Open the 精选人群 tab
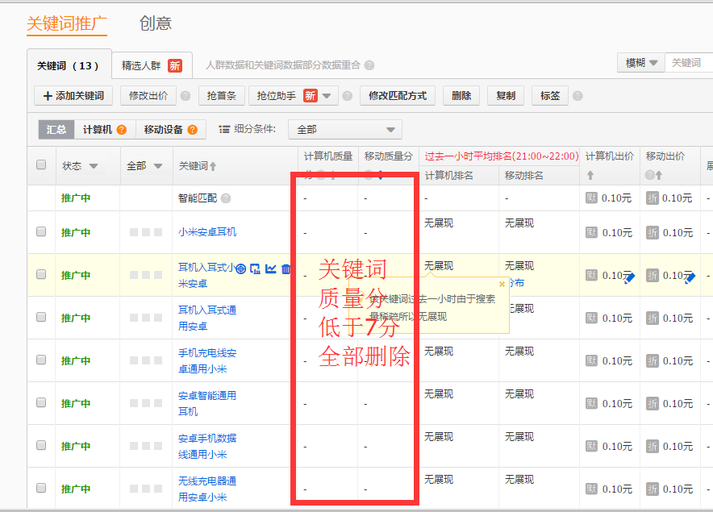This screenshot has height=512, width=713. tap(152, 65)
